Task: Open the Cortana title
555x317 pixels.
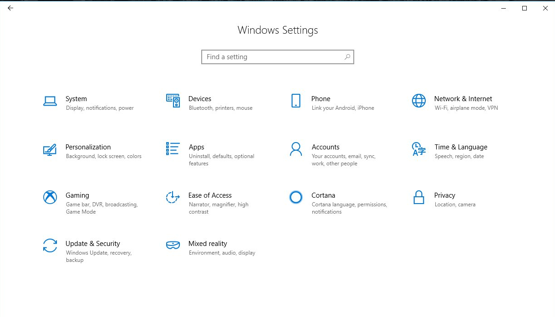Action: tap(323, 195)
